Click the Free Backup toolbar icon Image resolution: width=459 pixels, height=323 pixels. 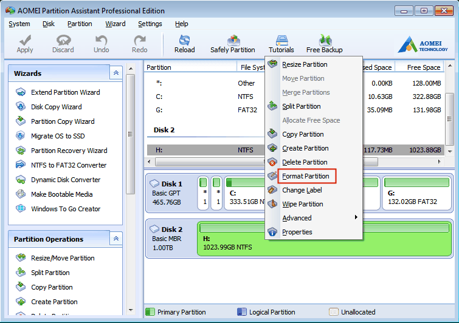[x=325, y=40]
